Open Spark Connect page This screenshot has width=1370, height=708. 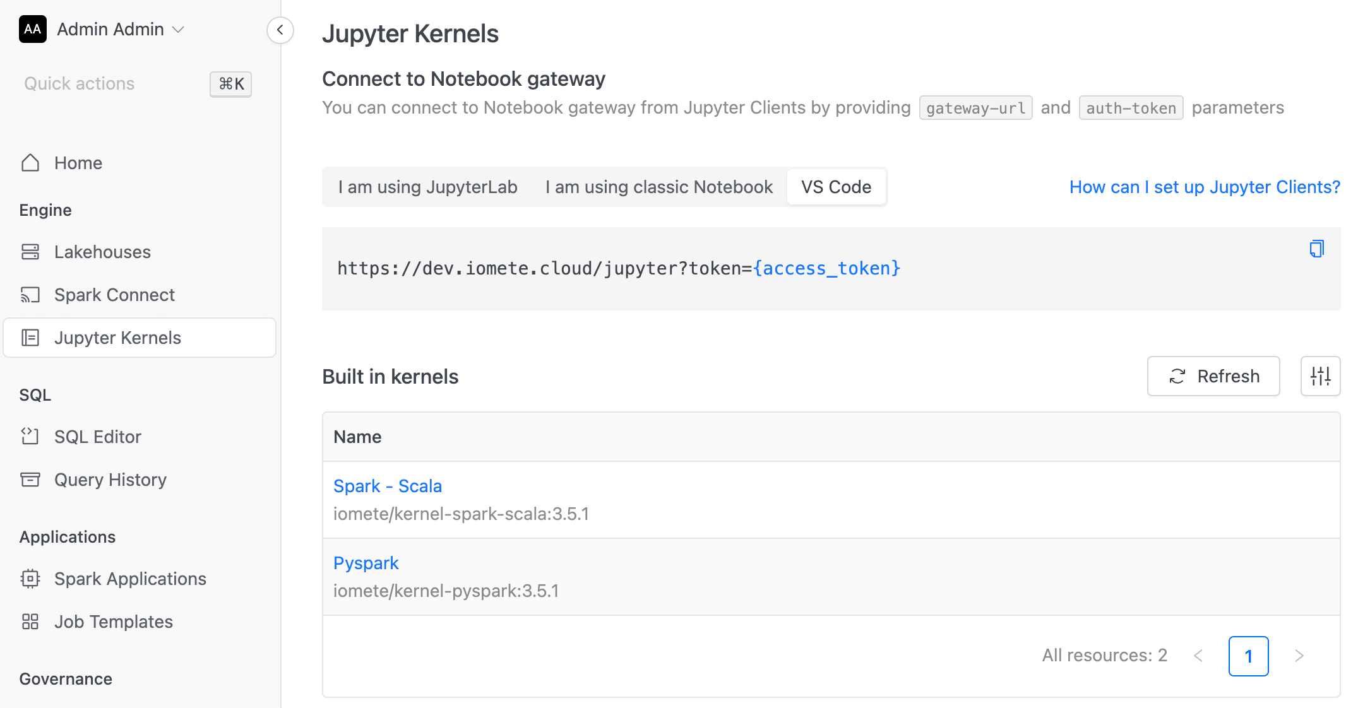point(140,295)
